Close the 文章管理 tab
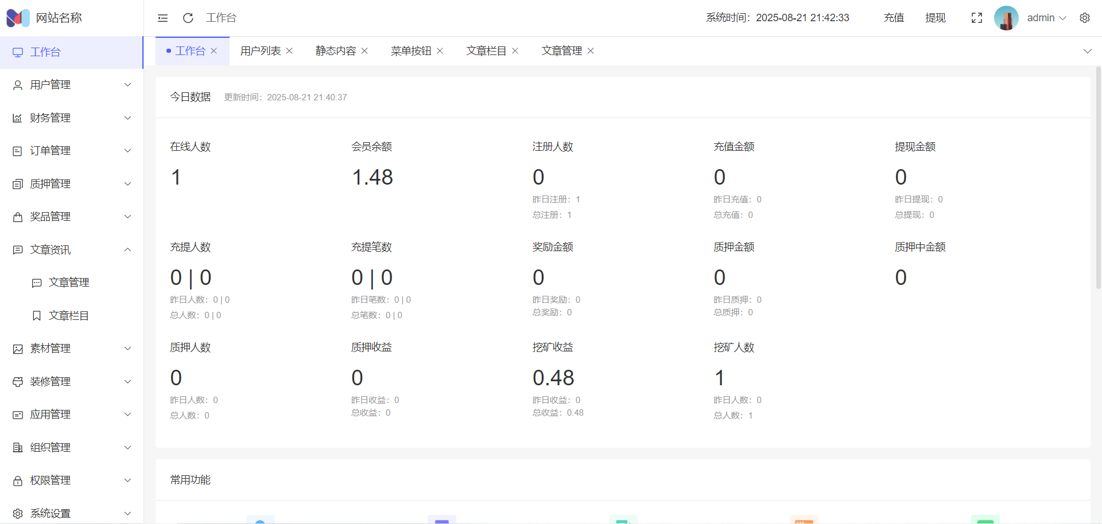Viewport: 1102px width, 524px height. point(591,51)
